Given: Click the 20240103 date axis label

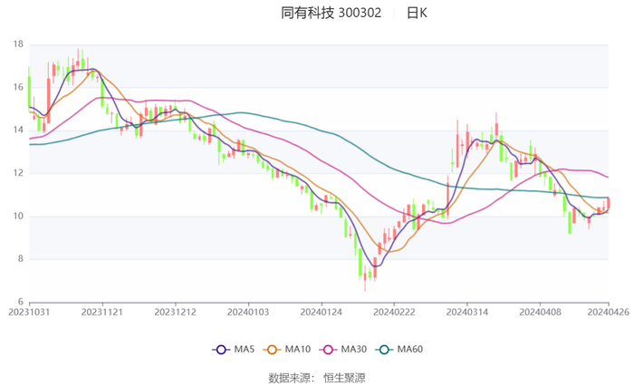Looking at the screenshot, I should point(246,313).
